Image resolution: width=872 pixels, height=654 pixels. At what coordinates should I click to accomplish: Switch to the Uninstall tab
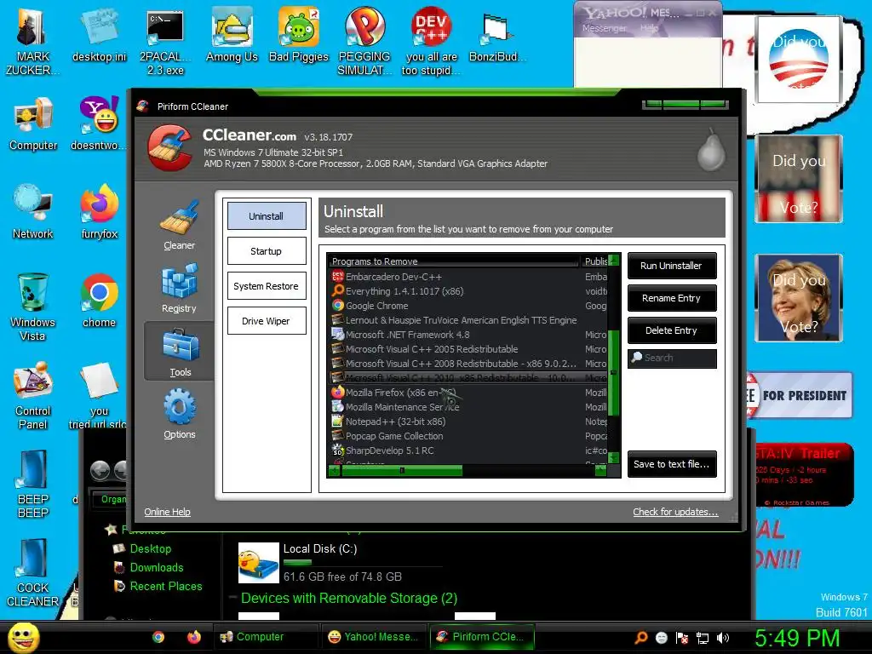(267, 215)
